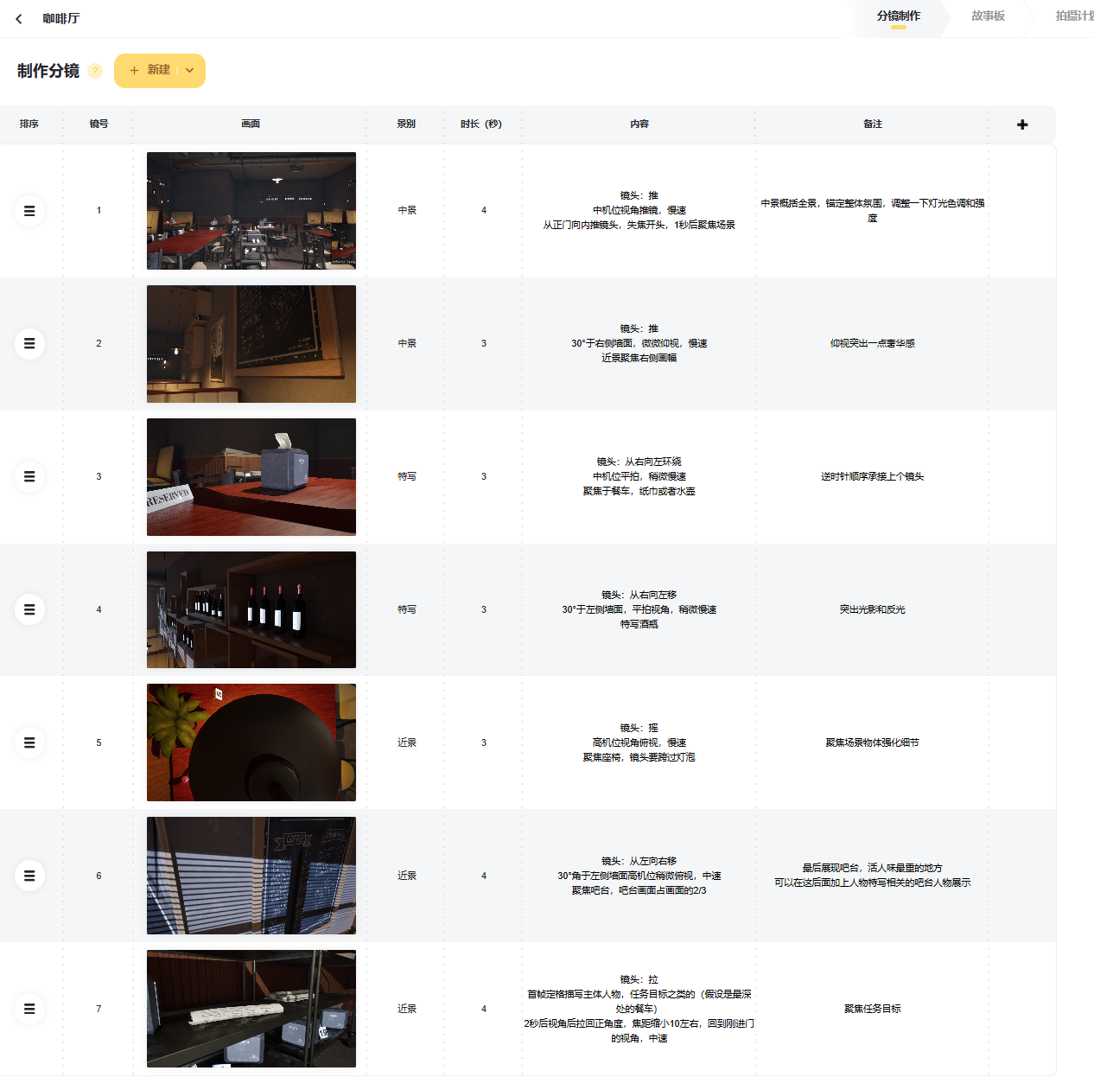Image resolution: width=1094 pixels, height=1077 pixels.
Task: Open the cafe interior thumbnail of shot 1
Action: tap(251, 211)
